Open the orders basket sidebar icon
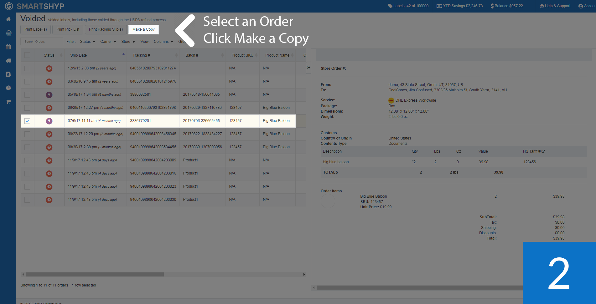 pos(8,33)
